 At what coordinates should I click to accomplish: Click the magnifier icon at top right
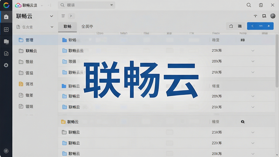249,5
